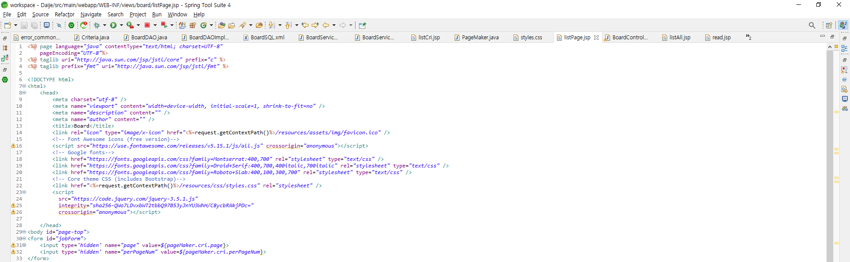Image resolution: width=850 pixels, height=262 pixels.
Task: Expand the New Java Class dropdown arrow
Action: pos(211,25)
